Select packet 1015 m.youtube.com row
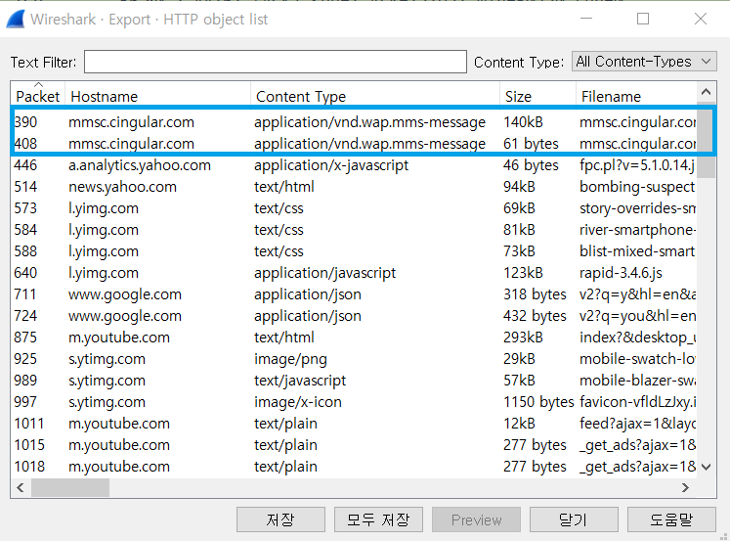Viewport: 730px width, 541px height. point(355,444)
